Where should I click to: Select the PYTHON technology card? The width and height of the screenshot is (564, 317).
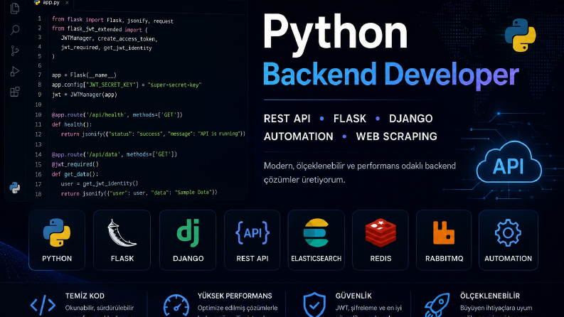tap(57, 240)
